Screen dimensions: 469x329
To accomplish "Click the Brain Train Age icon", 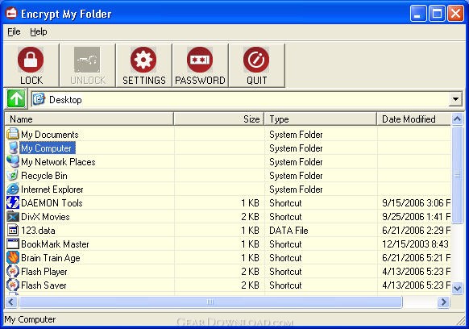I will pyautogui.click(x=13, y=257).
